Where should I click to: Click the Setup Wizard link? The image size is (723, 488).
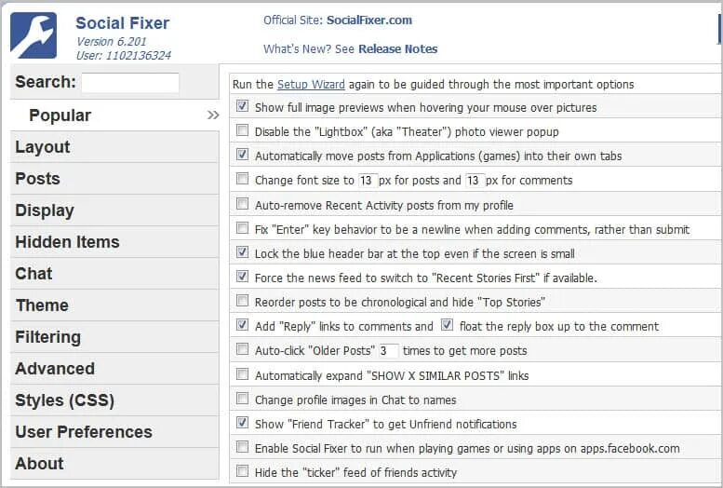tap(311, 85)
